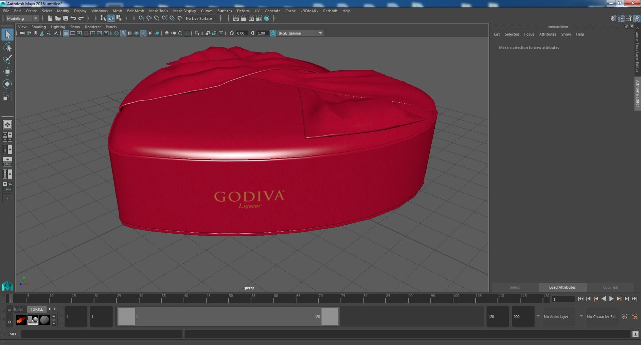Expand the layout shortcuts dropdown arrow
641x345 pixels.
point(7,198)
